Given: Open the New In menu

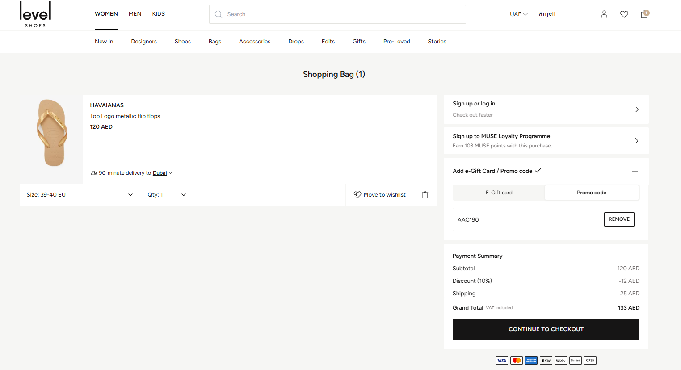Looking at the screenshot, I should 104,42.
